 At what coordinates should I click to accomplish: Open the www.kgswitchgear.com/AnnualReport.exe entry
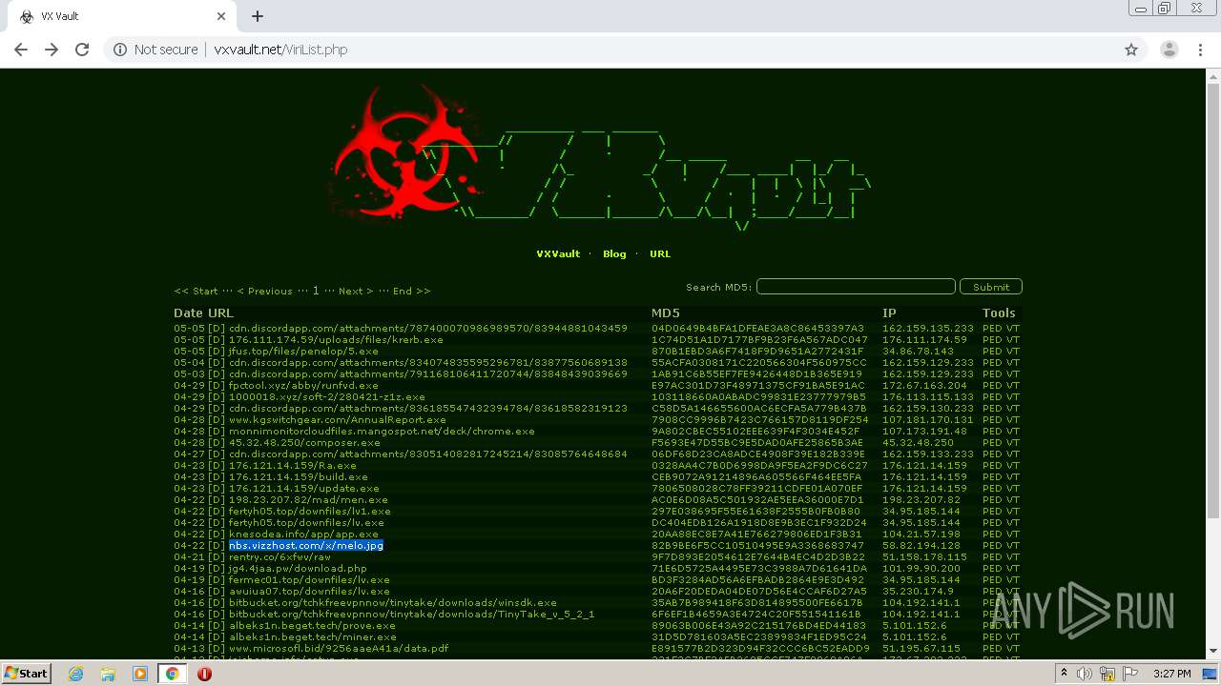(x=338, y=420)
